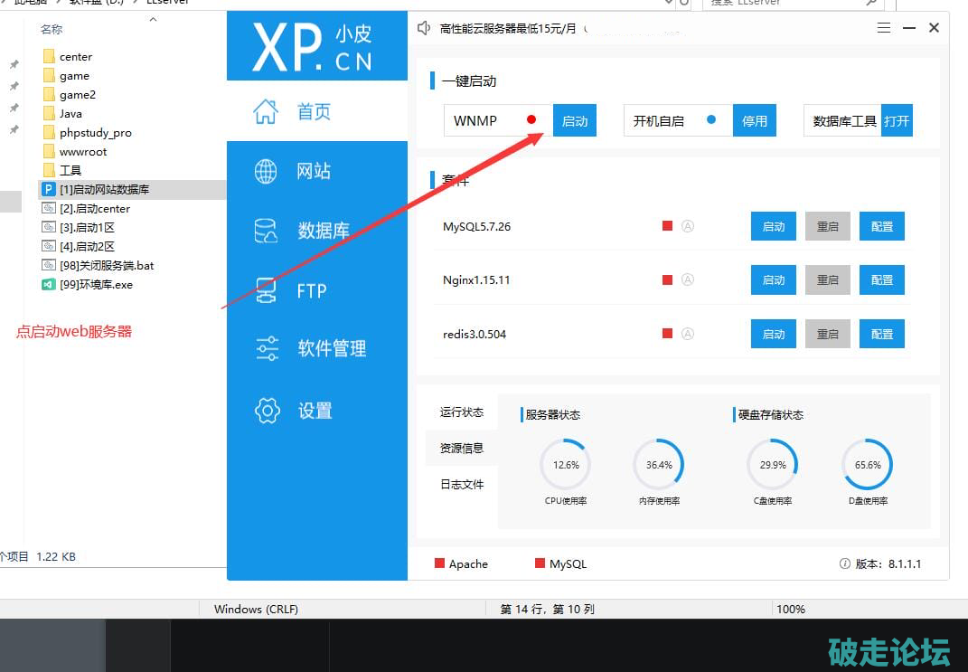Open settings via the gear icon
This screenshot has width=968, height=672.
click(268, 411)
